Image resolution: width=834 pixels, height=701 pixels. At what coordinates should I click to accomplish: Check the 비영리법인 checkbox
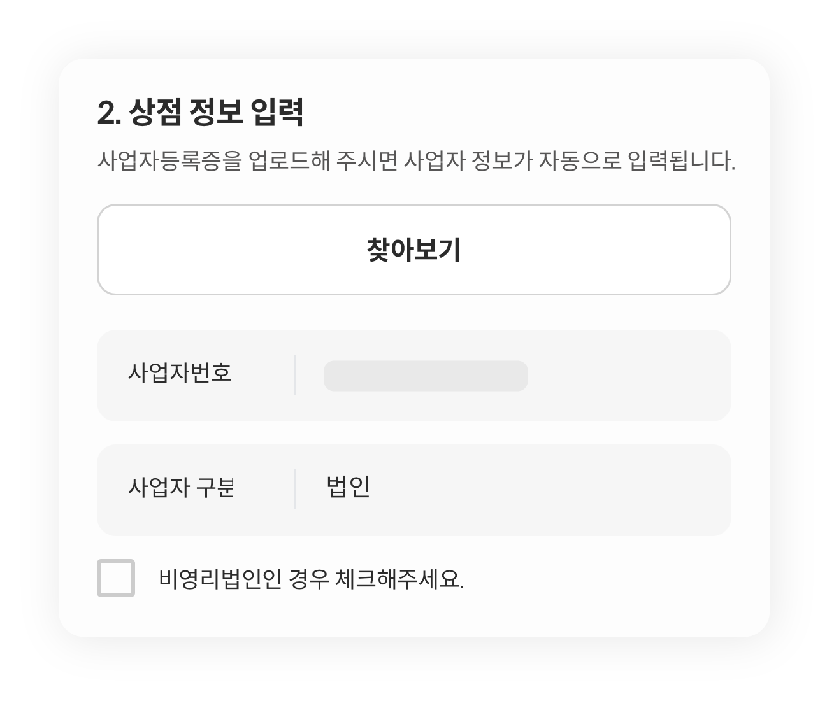coord(116,578)
